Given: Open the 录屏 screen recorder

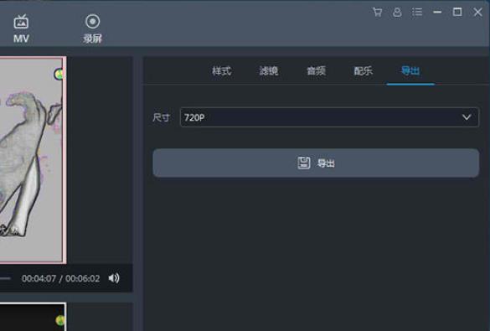Looking at the screenshot, I should click(92, 28).
